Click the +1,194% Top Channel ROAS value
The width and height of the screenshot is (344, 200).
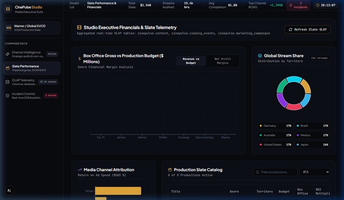tap(276, 5)
